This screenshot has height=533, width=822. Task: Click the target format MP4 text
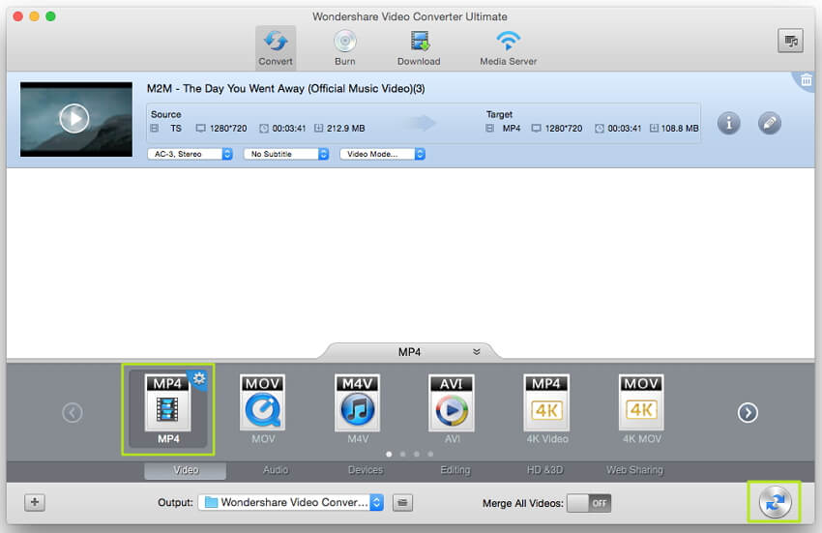tap(512, 128)
